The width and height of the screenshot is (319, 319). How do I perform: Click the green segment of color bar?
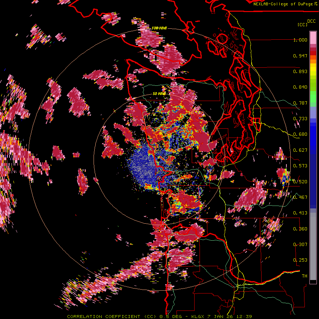pyautogui.click(x=313, y=97)
